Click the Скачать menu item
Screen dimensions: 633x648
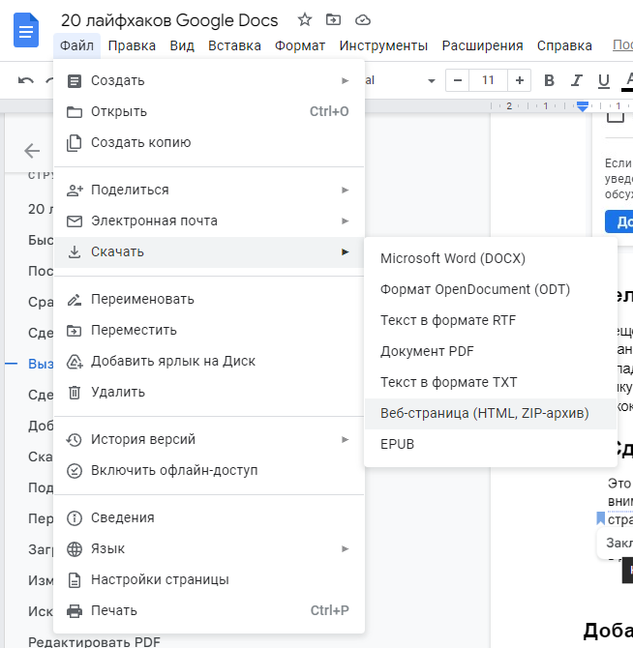pos(209,251)
